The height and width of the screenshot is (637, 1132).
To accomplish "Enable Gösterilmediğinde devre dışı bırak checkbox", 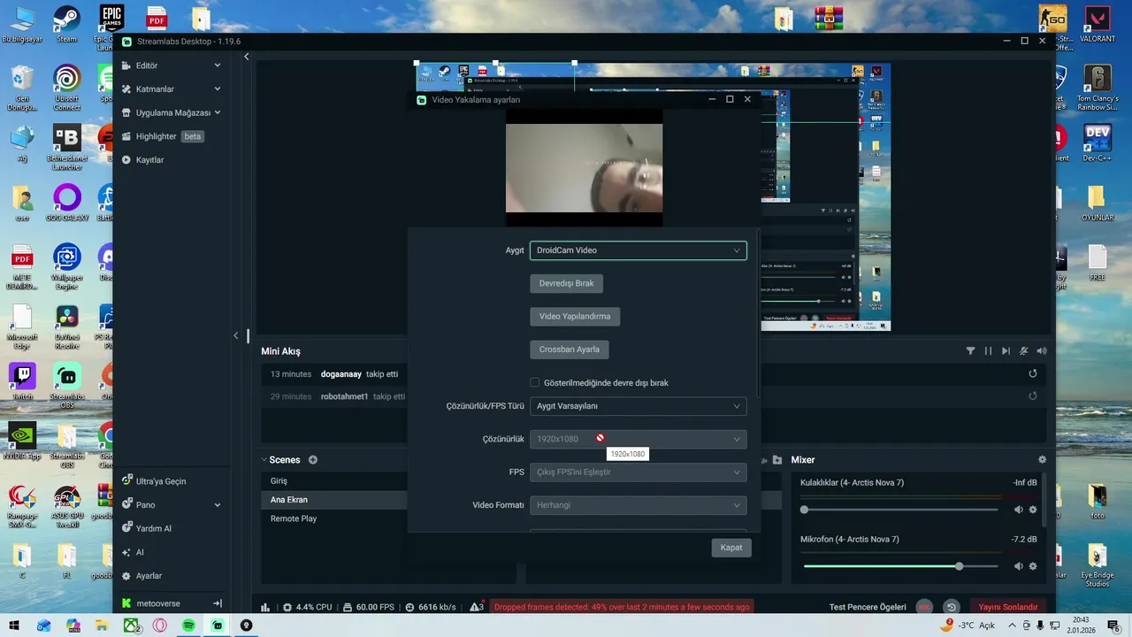I will (x=535, y=383).
